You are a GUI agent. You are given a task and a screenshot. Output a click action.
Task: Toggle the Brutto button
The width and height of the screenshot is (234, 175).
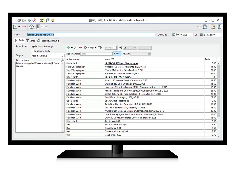point(117,54)
